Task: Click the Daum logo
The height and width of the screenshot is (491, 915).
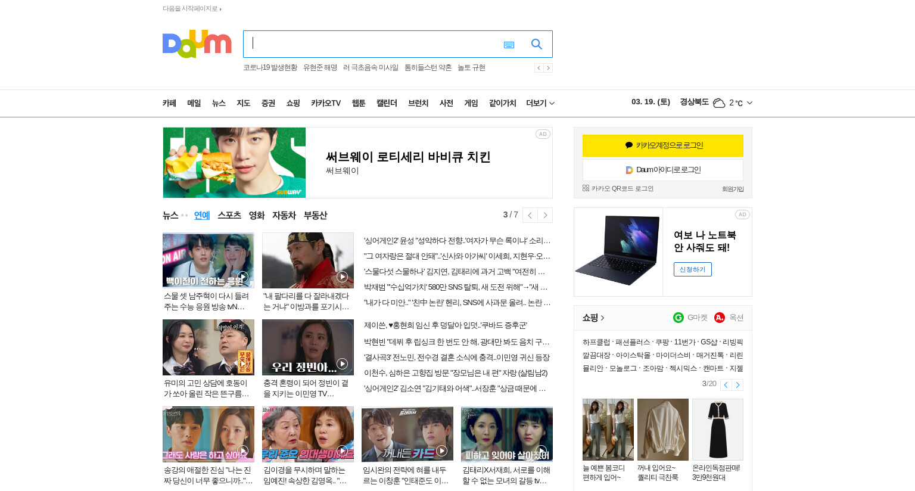Action: pyautogui.click(x=197, y=44)
